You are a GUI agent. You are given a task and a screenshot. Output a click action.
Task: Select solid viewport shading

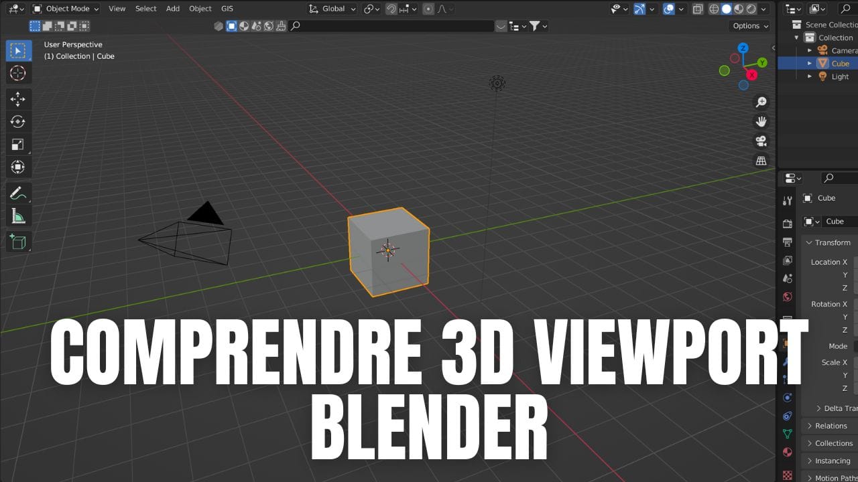click(726, 9)
